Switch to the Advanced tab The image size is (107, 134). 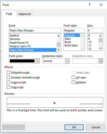point(24,14)
